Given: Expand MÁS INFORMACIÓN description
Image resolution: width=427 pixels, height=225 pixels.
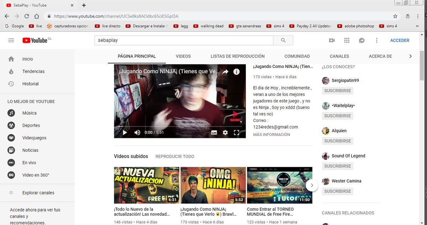Looking at the screenshot, I should pos(272,135).
